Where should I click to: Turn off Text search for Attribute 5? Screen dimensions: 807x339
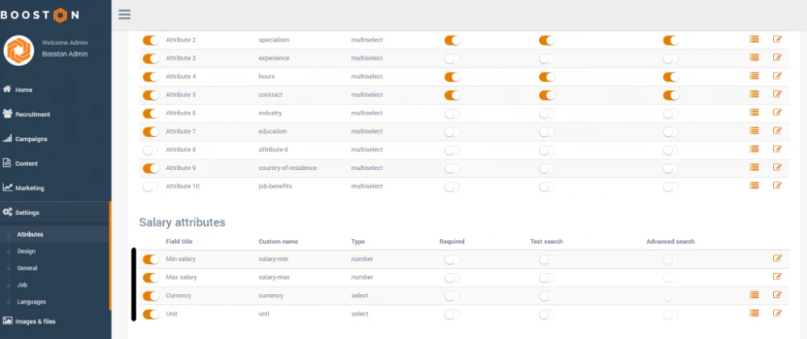coord(547,95)
